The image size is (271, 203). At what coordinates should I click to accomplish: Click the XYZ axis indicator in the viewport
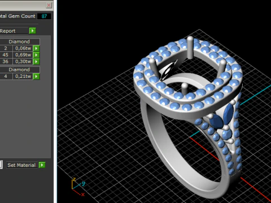click(x=78, y=187)
